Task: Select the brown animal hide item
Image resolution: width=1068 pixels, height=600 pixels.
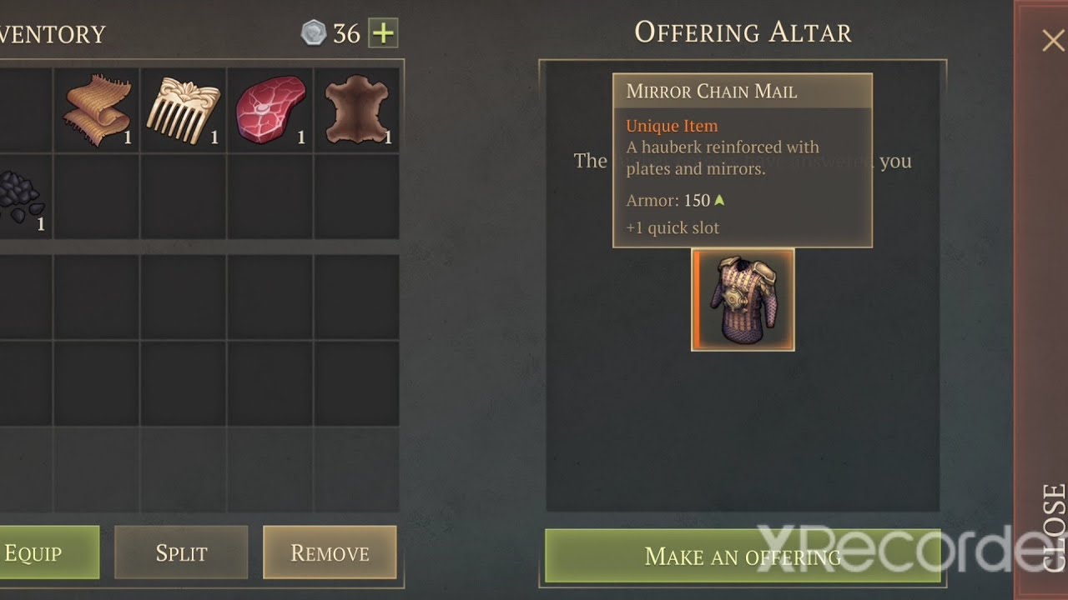Action: pos(356,110)
